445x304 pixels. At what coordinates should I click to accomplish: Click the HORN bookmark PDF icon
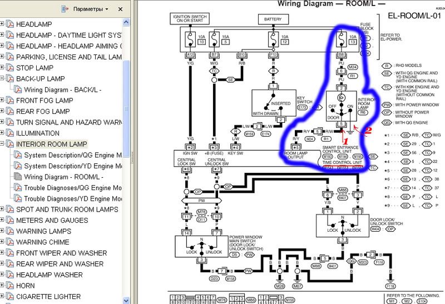[x=9, y=286]
